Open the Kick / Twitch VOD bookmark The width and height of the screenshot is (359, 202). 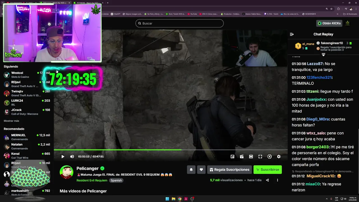click(x=175, y=14)
